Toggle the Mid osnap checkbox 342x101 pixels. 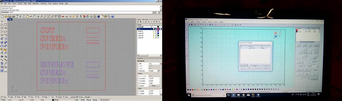click(23, 97)
